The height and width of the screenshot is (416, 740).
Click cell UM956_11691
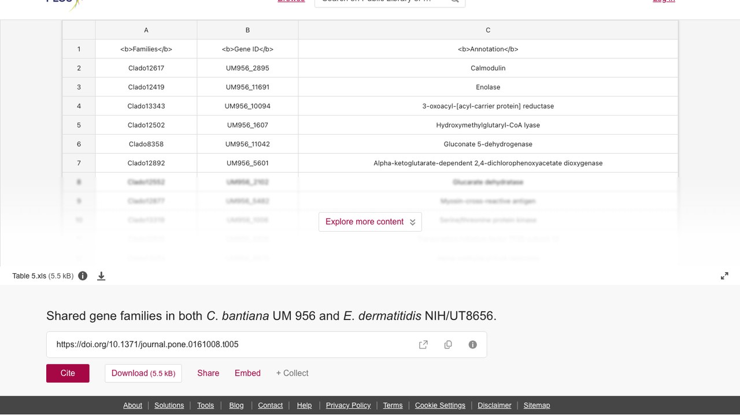[x=247, y=87]
